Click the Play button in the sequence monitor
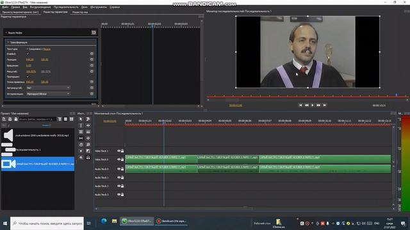Image resolution: width=410 pixels, height=230 pixels. pos(313,105)
